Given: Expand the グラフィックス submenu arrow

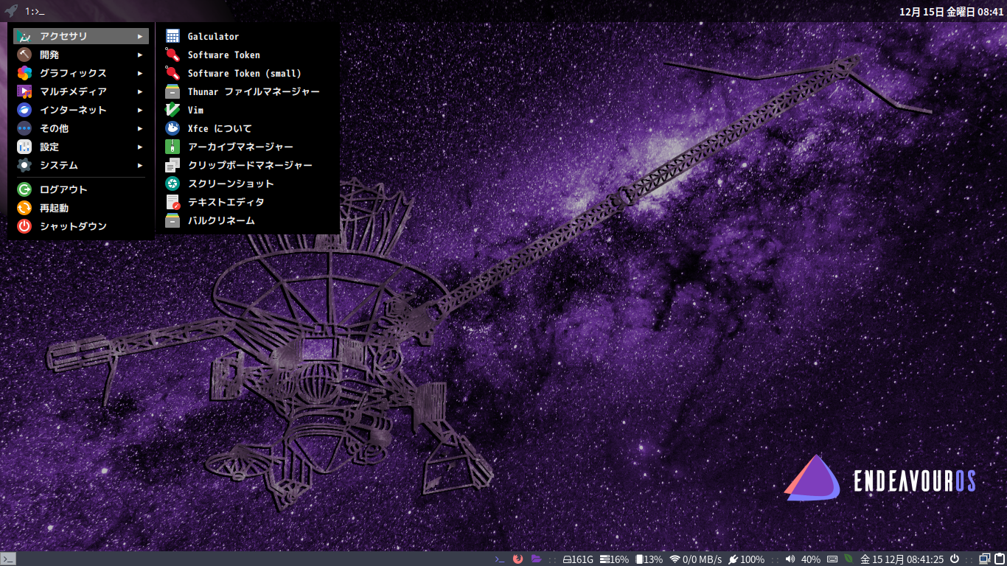Looking at the screenshot, I should coord(140,73).
